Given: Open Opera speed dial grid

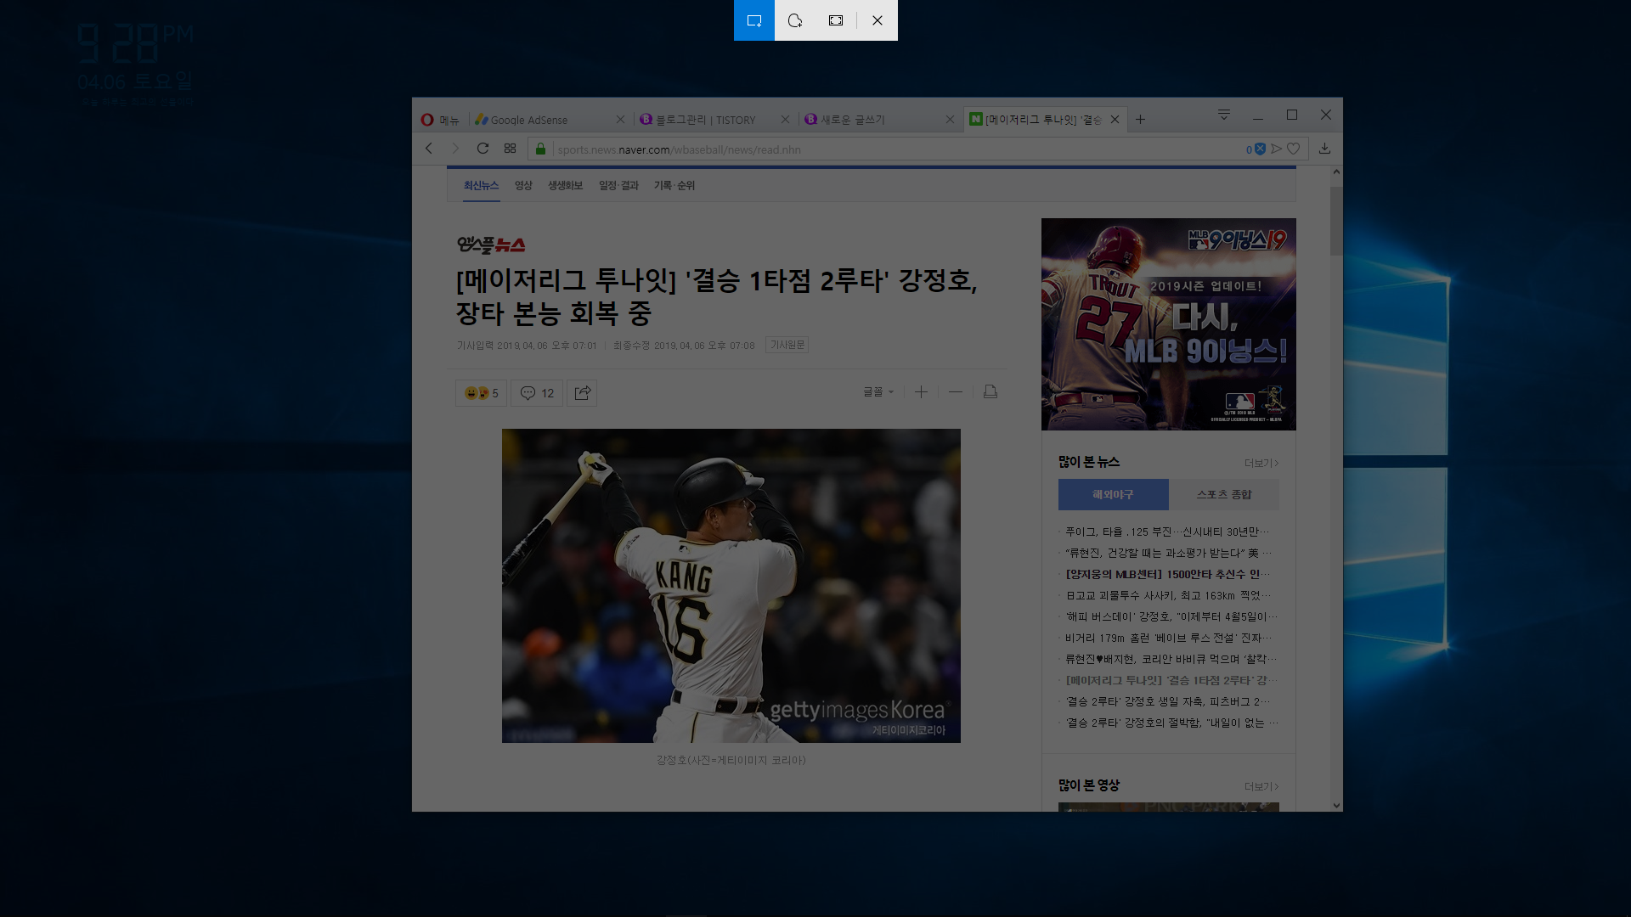Looking at the screenshot, I should [x=510, y=149].
